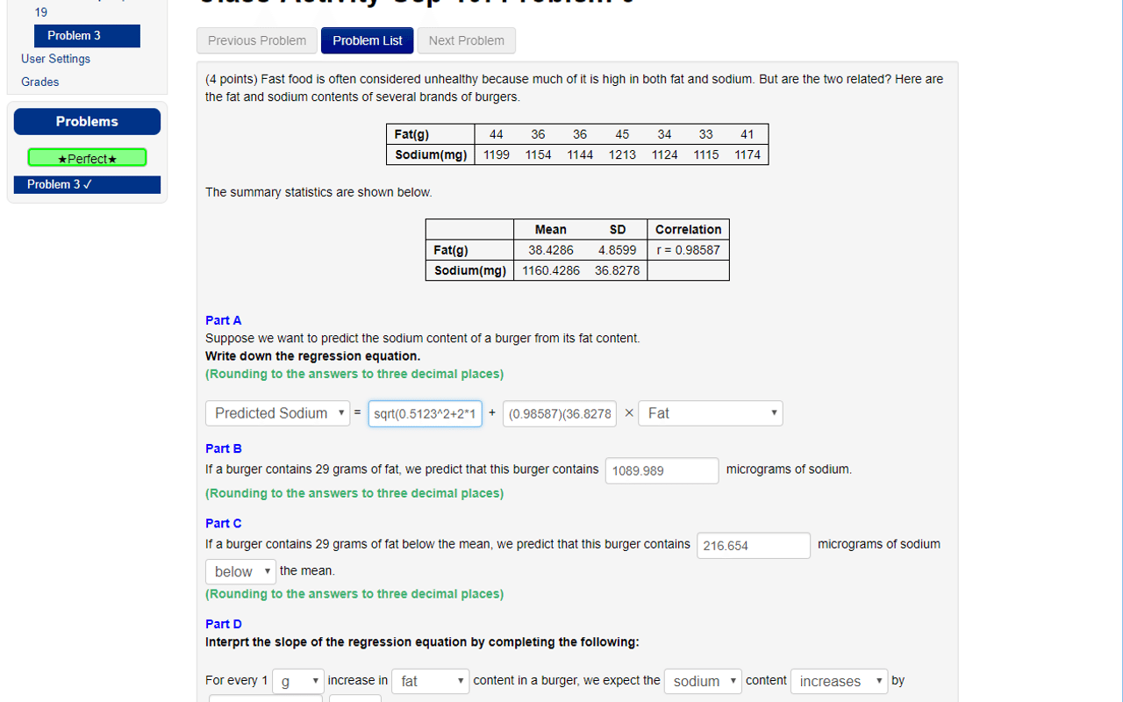The width and height of the screenshot is (1123, 702).
Task: Click the sodium data value 1213
Action: click(x=622, y=154)
